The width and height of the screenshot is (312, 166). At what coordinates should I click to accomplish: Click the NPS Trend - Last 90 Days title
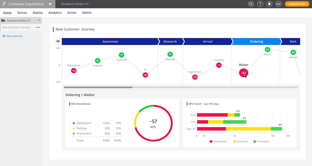[x=204, y=104]
